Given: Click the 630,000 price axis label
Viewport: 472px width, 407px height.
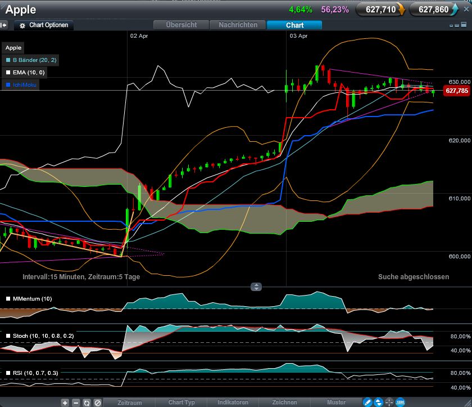Looking at the screenshot, I should pos(460,82).
